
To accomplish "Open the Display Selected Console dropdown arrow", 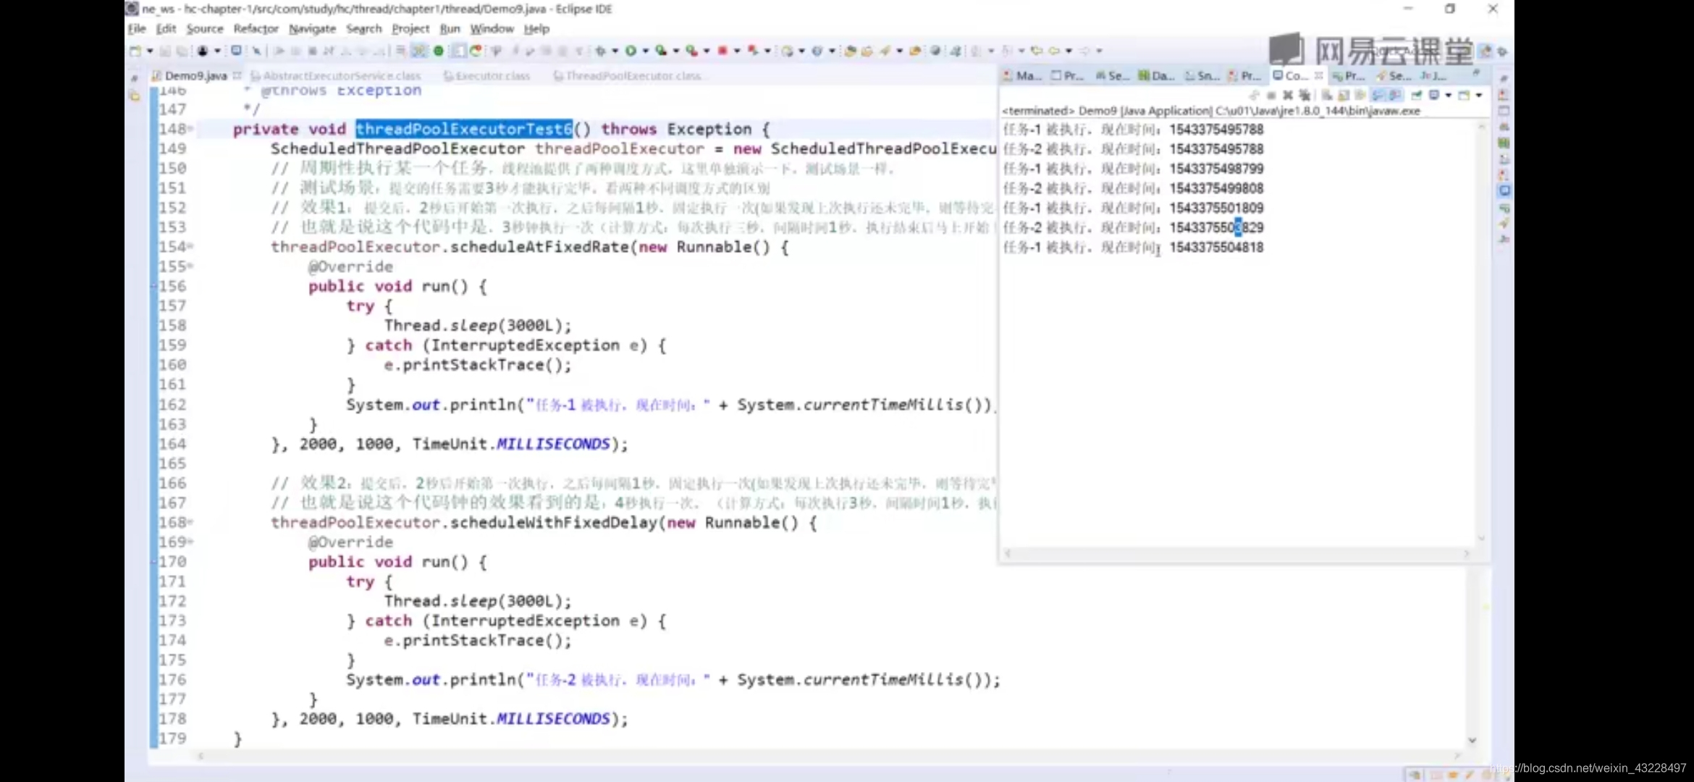I will point(1448,96).
